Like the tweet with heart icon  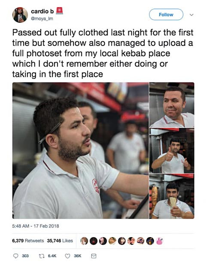(x=68, y=256)
